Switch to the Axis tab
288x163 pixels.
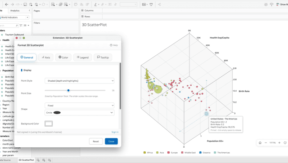coord(46,57)
